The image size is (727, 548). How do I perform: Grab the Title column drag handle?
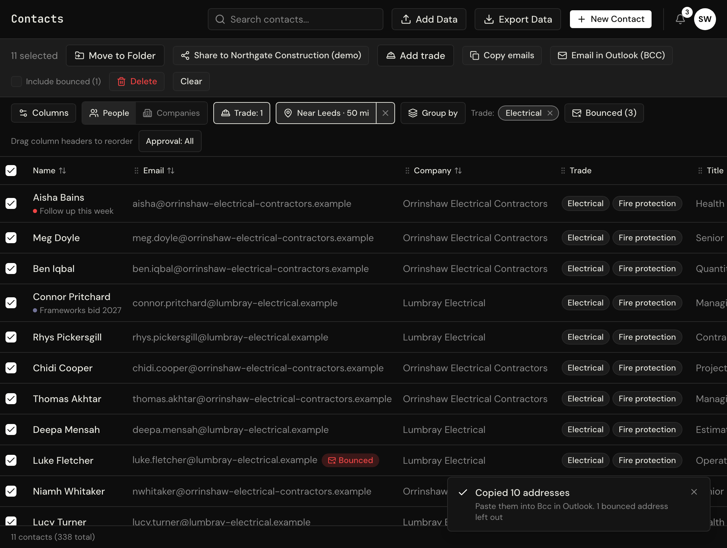700,171
